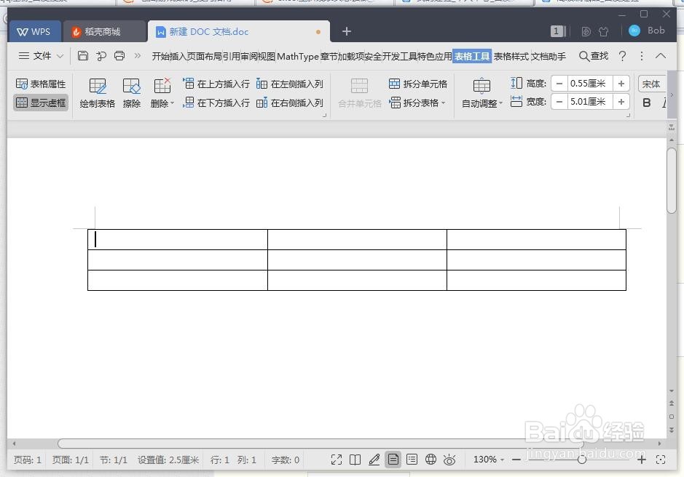684x477 pixels.
Task: Open the WPS home tab
Action: 34,32
